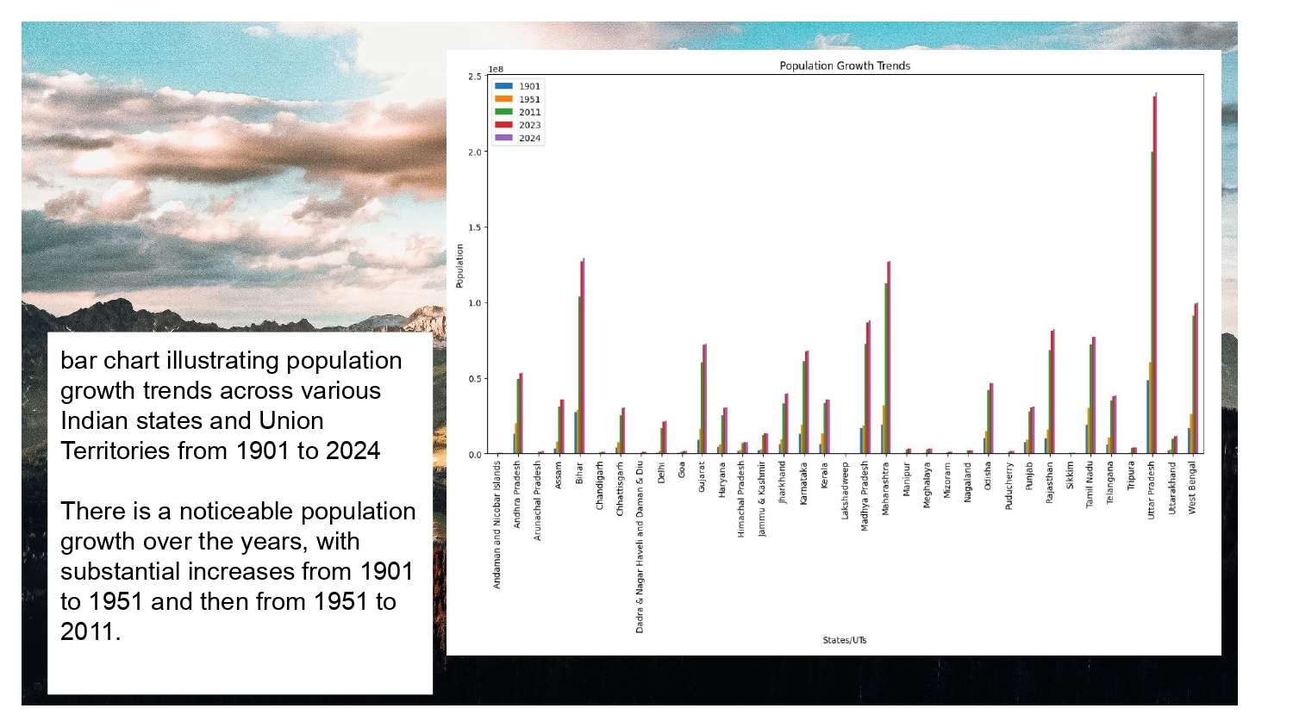Click the purple 2024 legend swatch
This screenshot has width=1293, height=727.
tap(503, 138)
